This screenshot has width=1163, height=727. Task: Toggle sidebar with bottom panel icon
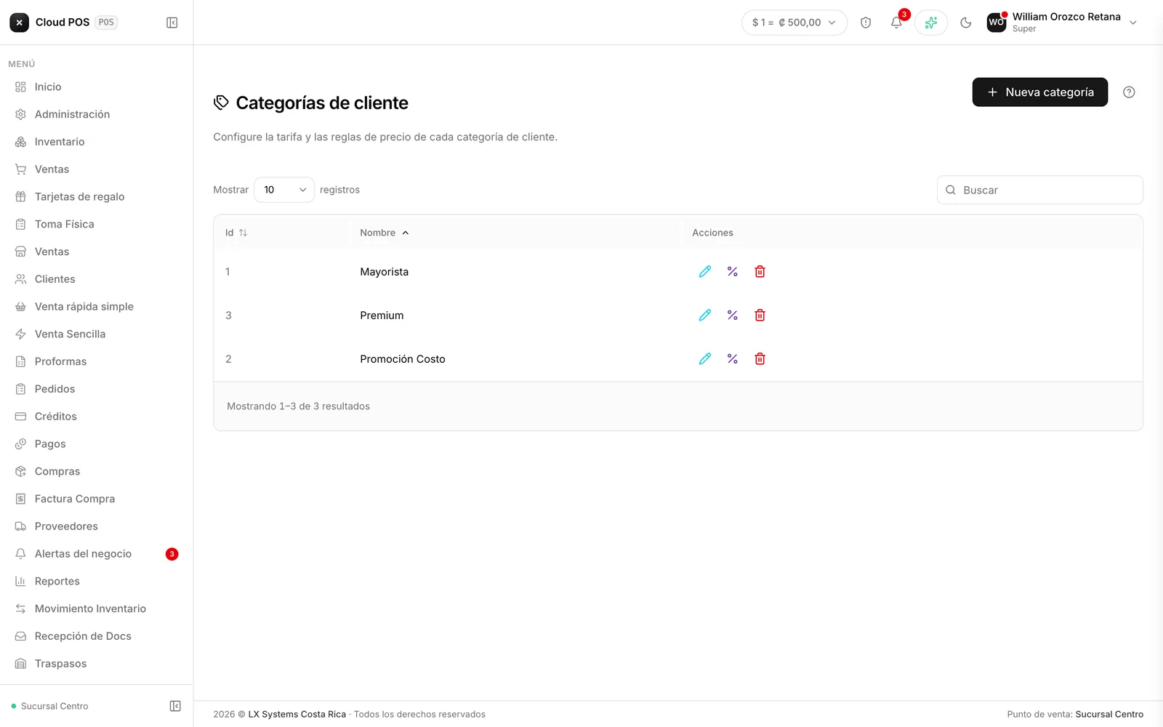[x=175, y=706]
